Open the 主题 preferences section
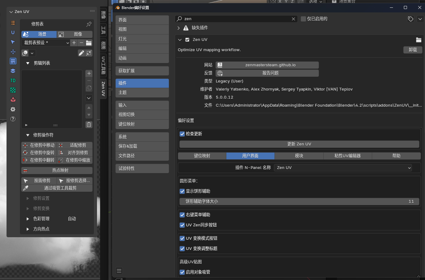 (x=142, y=93)
